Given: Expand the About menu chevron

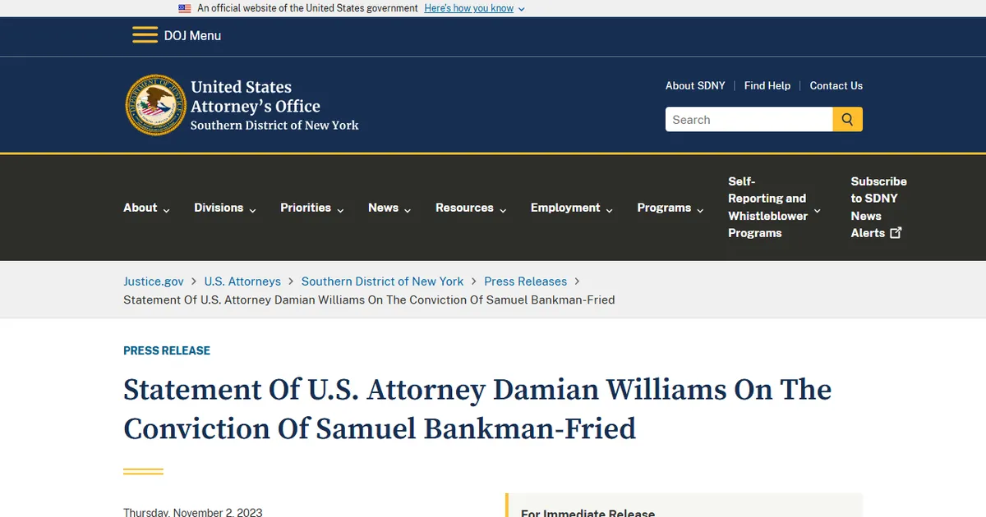Looking at the screenshot, I should tap(167, 210).
